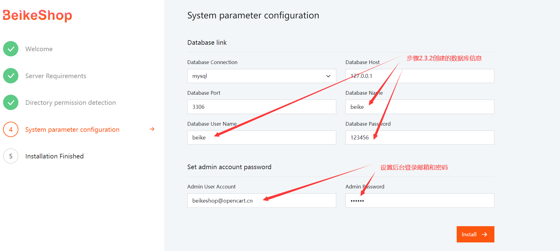Focus the Admin Password field
Viewport: 560px width, 251px height.
pos(420,200)
